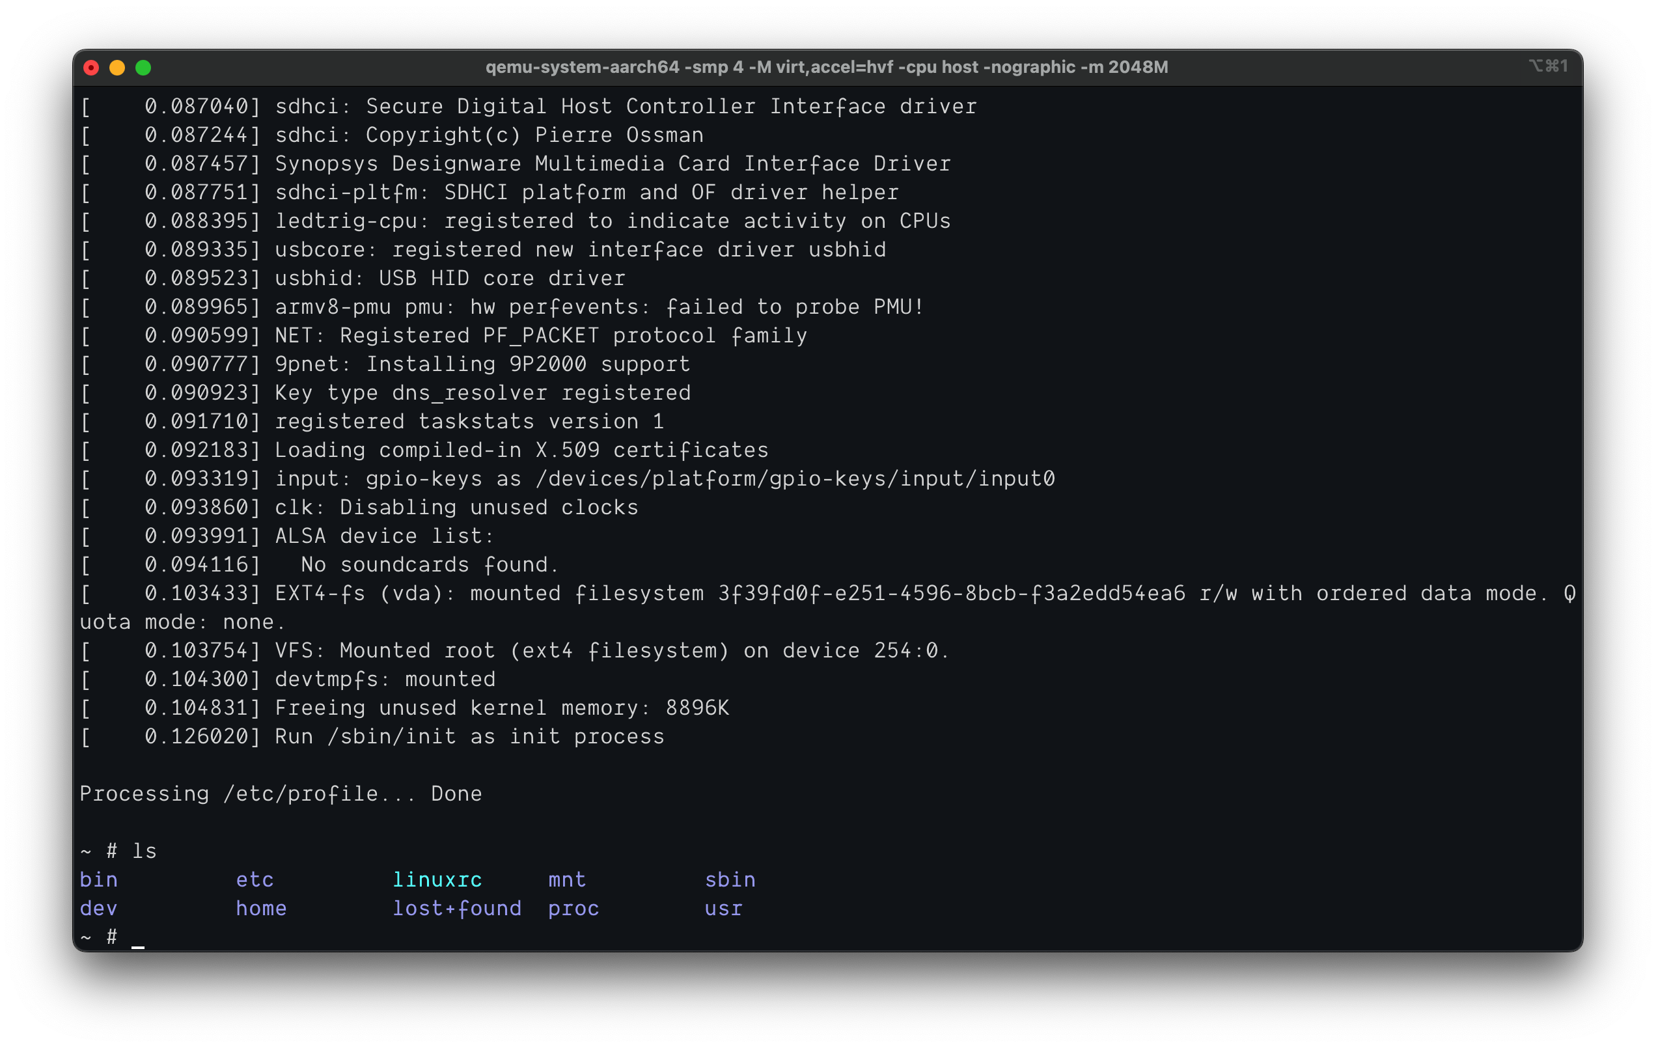The image size is (1656, 1048).
Task: Click the 'bin' directory name
Action: point(99,879)
